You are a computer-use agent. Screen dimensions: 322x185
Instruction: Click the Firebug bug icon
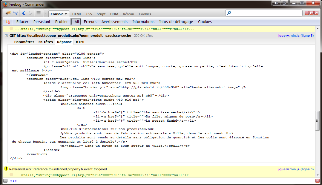tap(8, 13)
